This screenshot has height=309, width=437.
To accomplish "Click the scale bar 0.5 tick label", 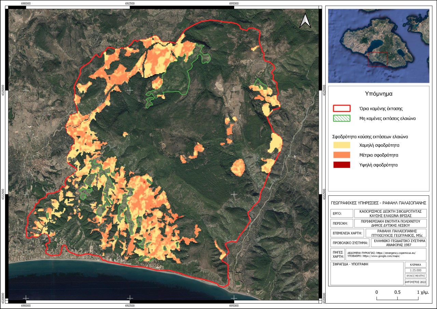I will [x=397, y=292].
